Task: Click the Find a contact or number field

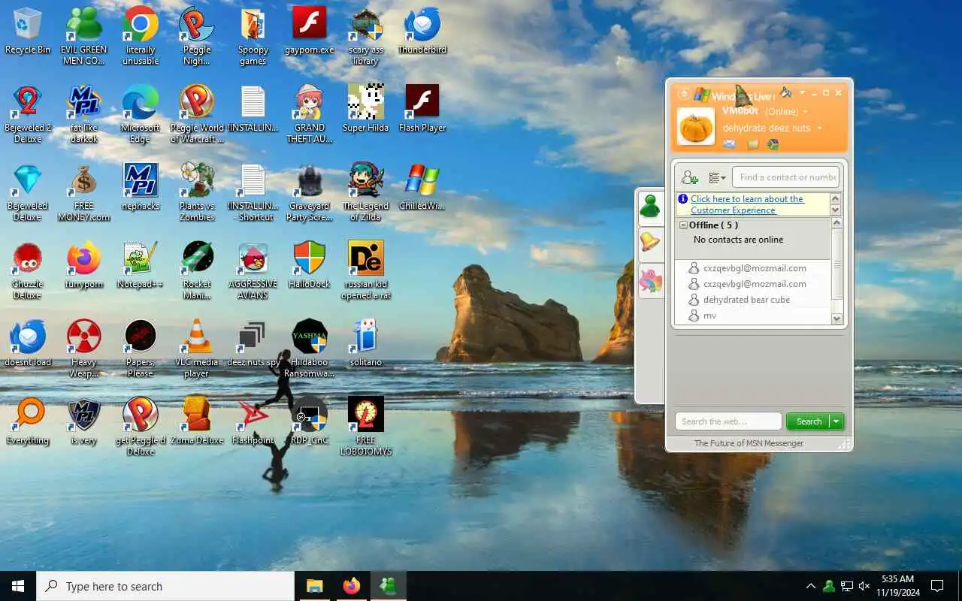Action: 786,177
